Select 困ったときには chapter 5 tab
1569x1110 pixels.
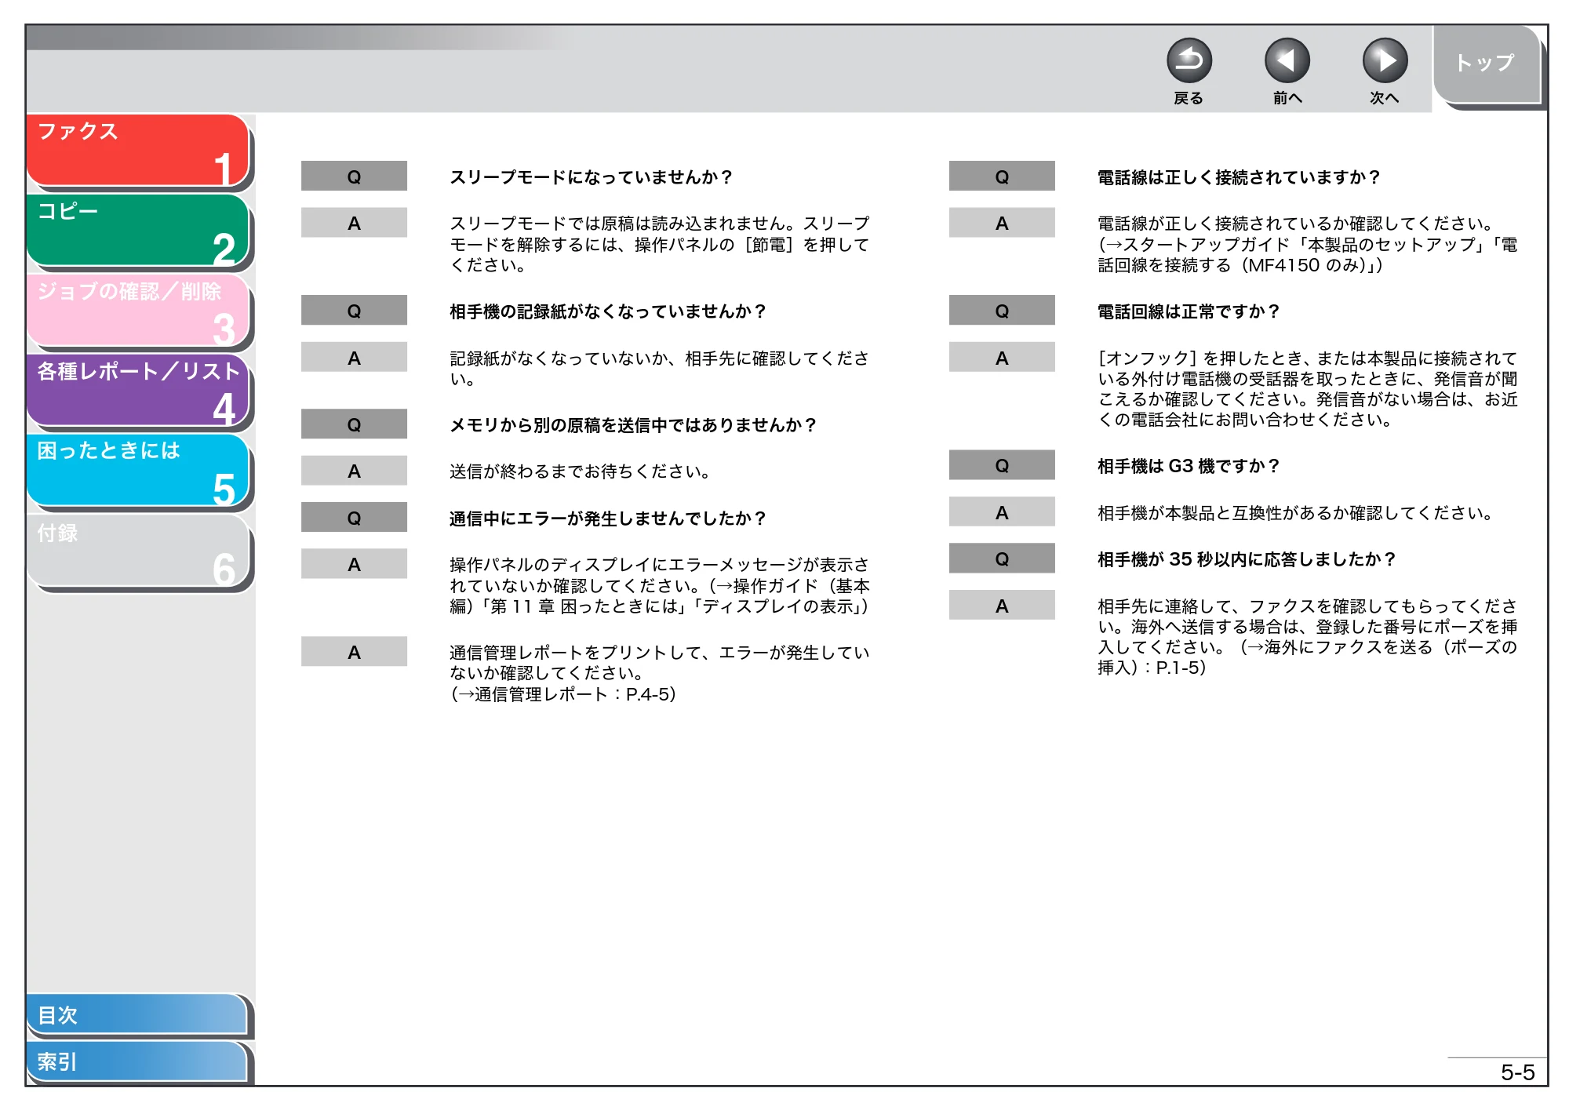[137, 471]
